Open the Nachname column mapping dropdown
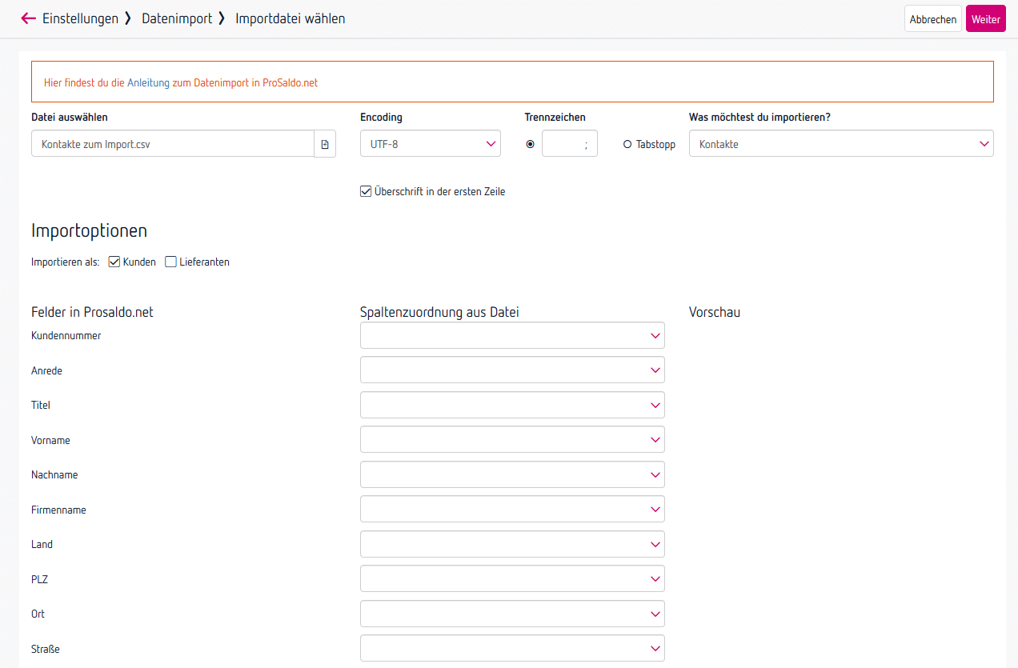 click(x=512, y=474)
